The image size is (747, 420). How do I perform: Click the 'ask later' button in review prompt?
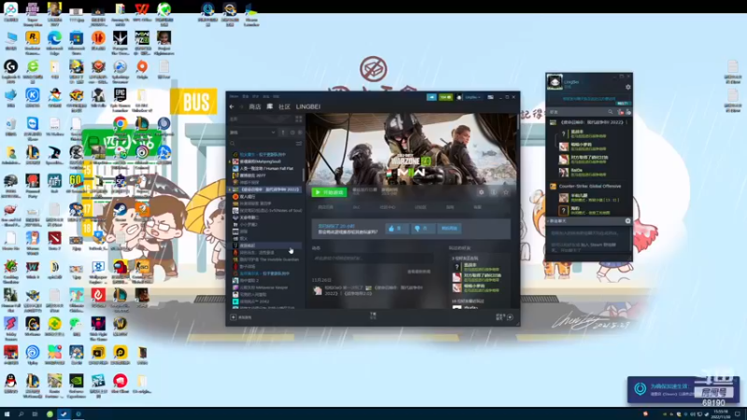pos(449,229)
